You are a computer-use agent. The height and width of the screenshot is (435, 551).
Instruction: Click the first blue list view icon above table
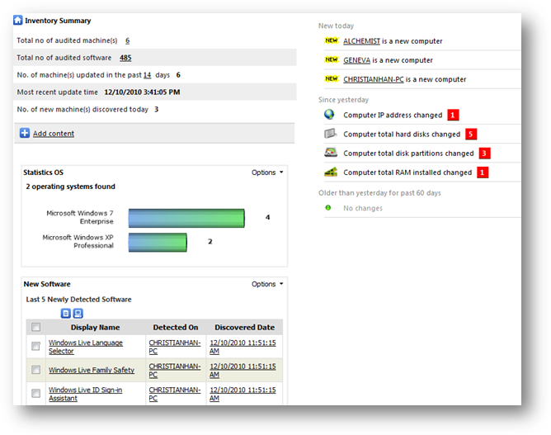point(66,314)
